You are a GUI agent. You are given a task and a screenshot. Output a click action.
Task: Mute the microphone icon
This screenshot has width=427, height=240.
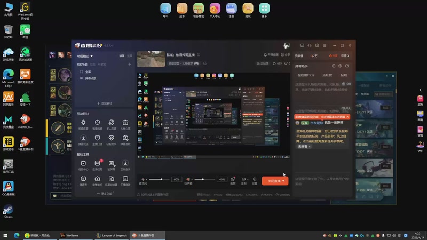click(x=143, y=179)
